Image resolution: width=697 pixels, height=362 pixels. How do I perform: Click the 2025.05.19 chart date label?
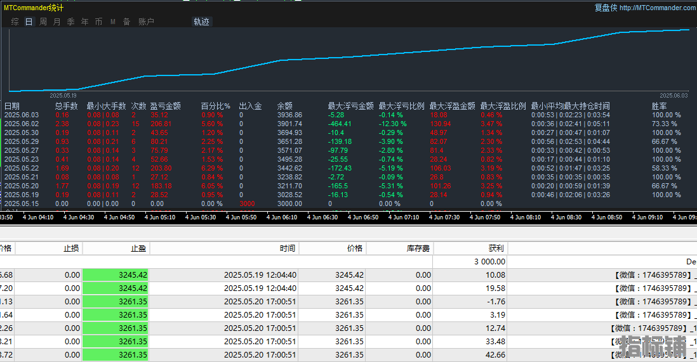pos(63,96)
